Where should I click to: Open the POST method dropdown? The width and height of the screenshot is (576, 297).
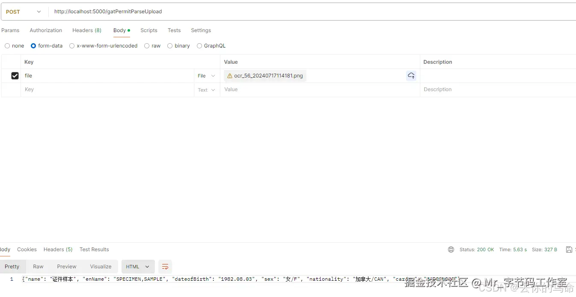click(24, 12)
